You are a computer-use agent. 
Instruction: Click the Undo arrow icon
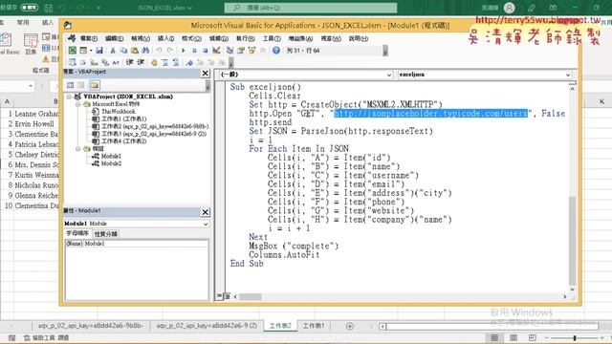coord(160,51)
